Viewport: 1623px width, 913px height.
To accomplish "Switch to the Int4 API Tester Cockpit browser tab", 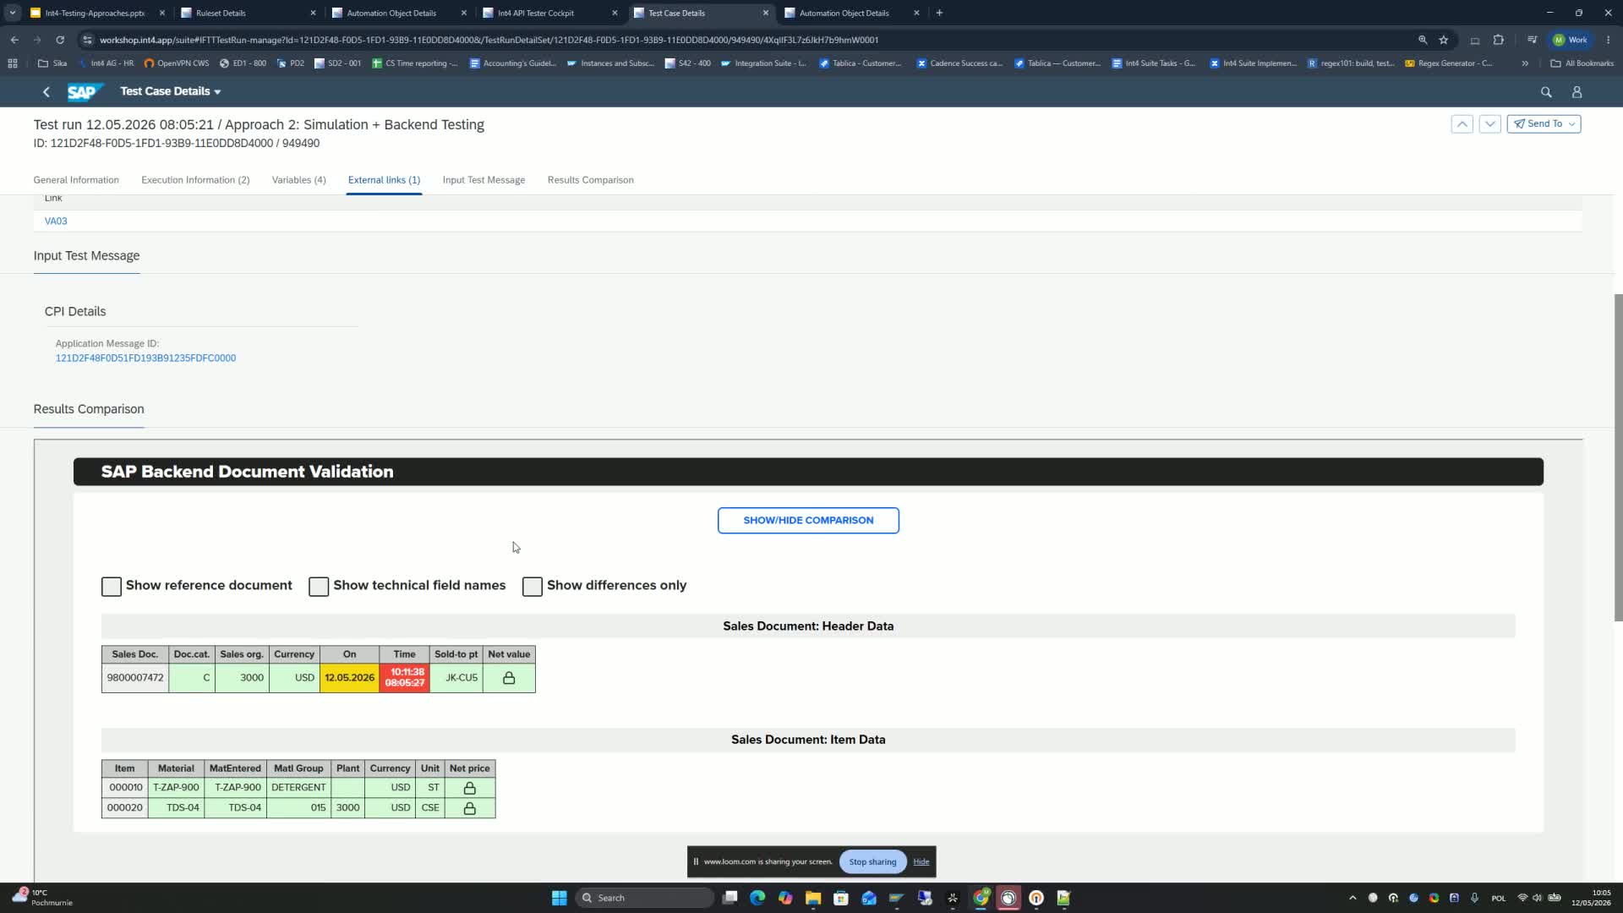I will (x=549, y=13).
